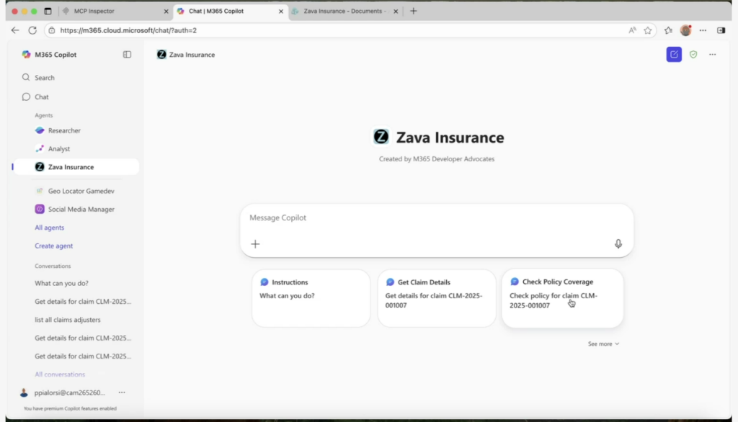Click the green shield icon

(x=693, y=55)
